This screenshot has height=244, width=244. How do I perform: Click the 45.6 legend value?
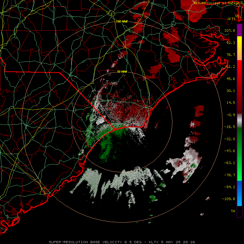231,79
